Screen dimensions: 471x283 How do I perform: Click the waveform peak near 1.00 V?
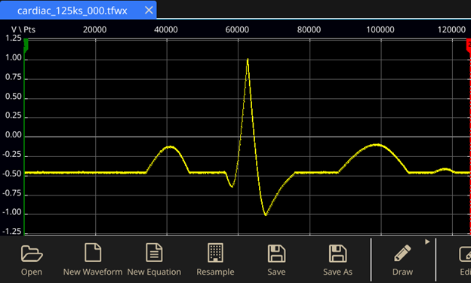[248, 60]
